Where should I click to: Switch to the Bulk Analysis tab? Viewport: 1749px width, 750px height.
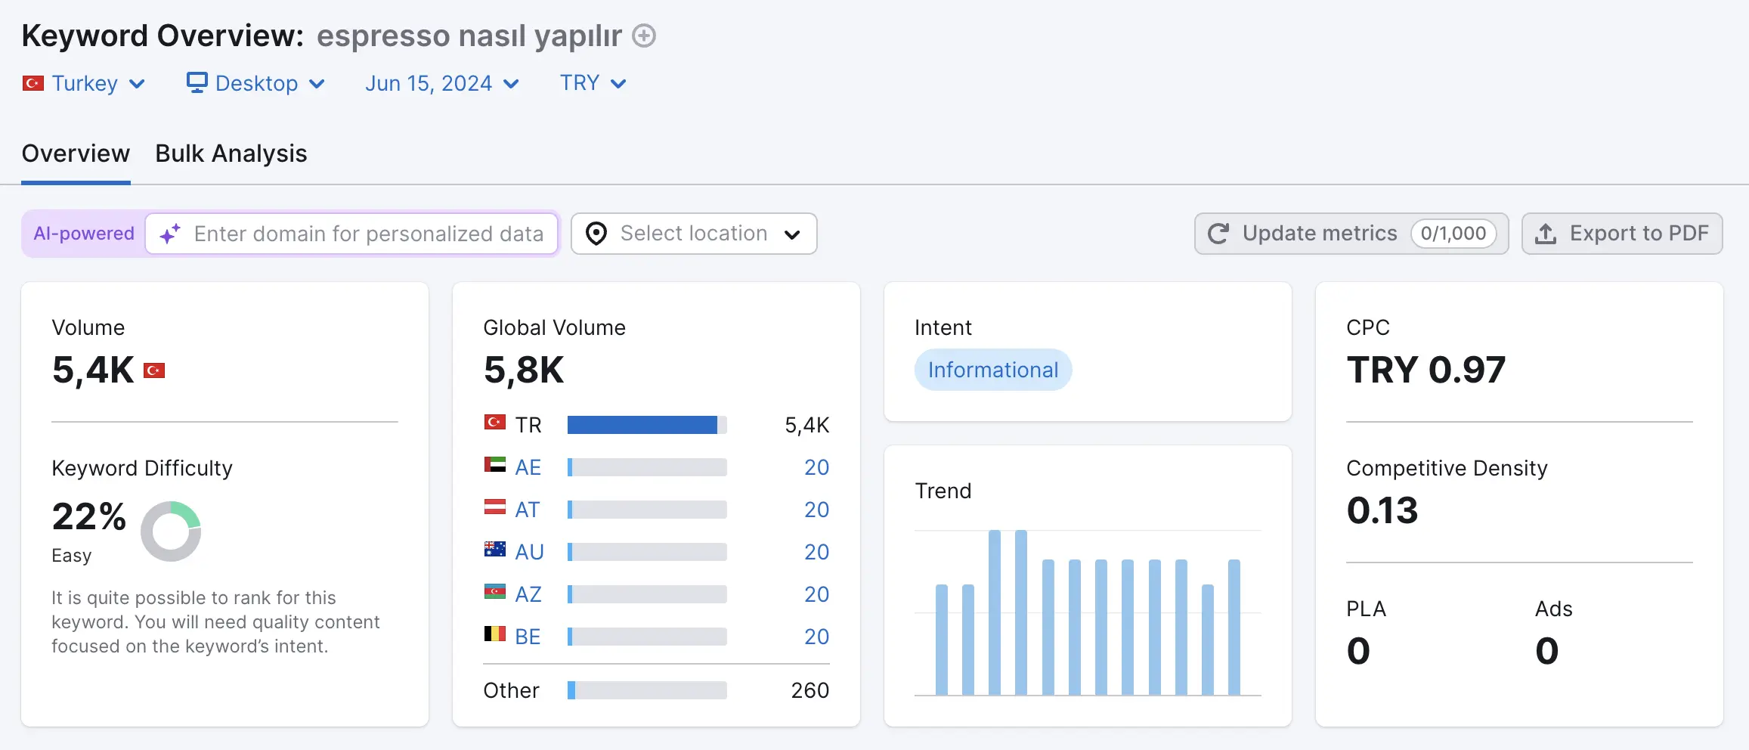231,153
